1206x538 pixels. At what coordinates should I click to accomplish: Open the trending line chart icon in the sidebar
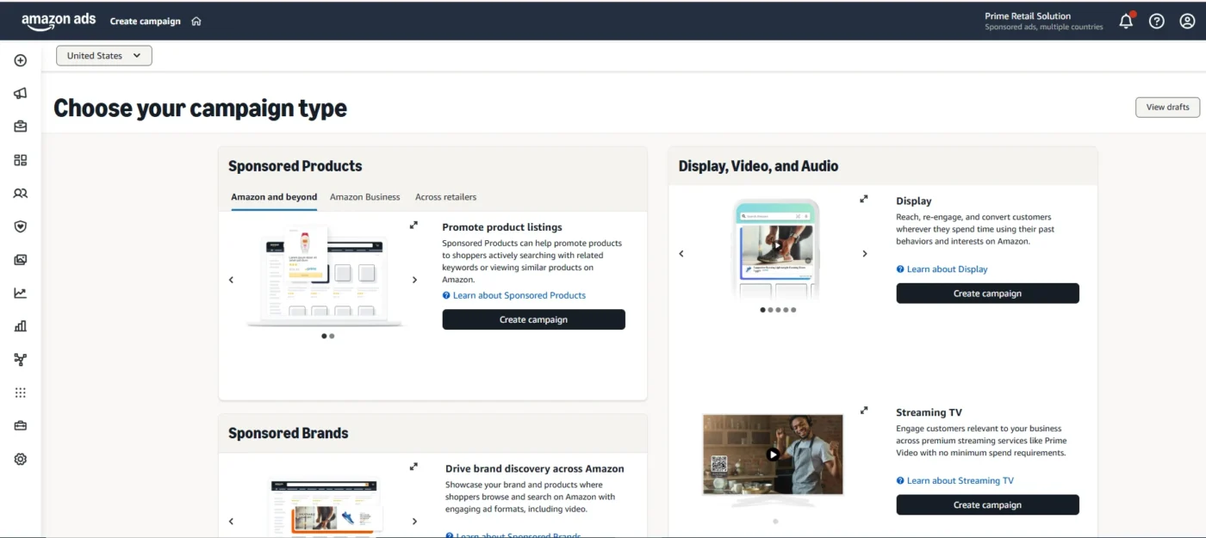[x=21, y=293]
